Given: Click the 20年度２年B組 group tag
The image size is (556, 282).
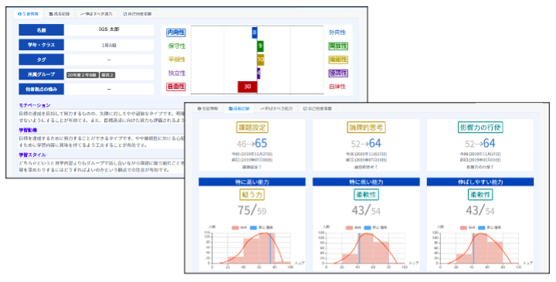Looking at the screenshot, I should pyautogui.click(x=83, y=75).
